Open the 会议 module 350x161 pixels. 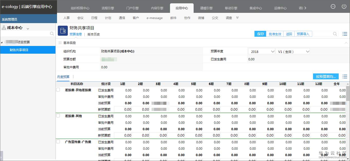80,18
